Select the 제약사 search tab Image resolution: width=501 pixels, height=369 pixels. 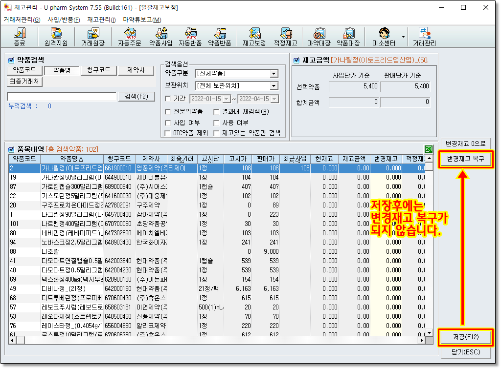tap(136, 70)
